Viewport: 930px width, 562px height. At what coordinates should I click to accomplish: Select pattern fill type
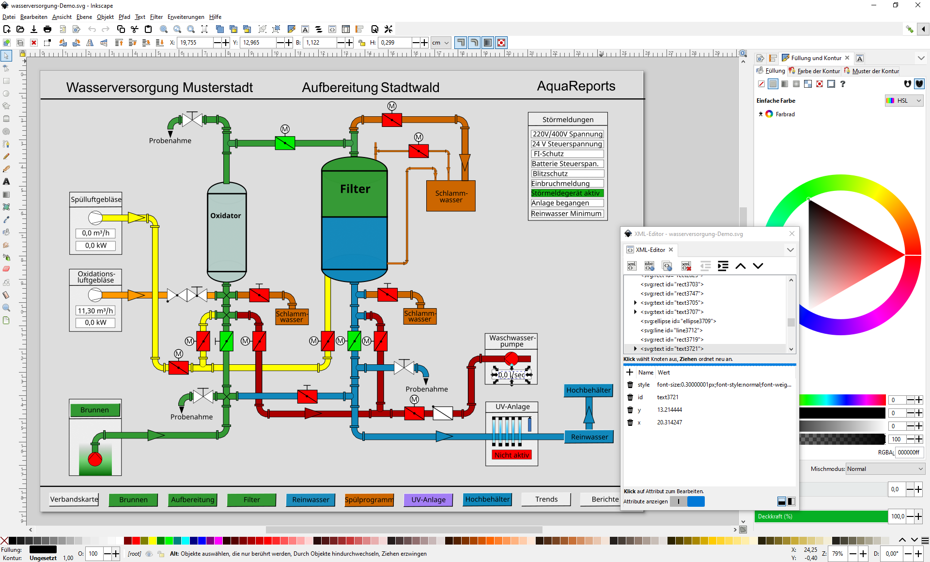808,84
